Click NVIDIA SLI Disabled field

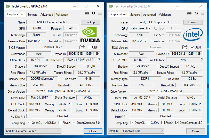coord(63,116)
